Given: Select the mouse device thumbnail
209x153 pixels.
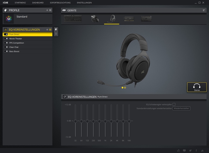Looking at the screenshot, I should click(95, 19).
